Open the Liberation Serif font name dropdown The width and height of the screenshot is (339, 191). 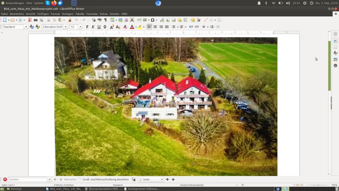tap(66, 27)
